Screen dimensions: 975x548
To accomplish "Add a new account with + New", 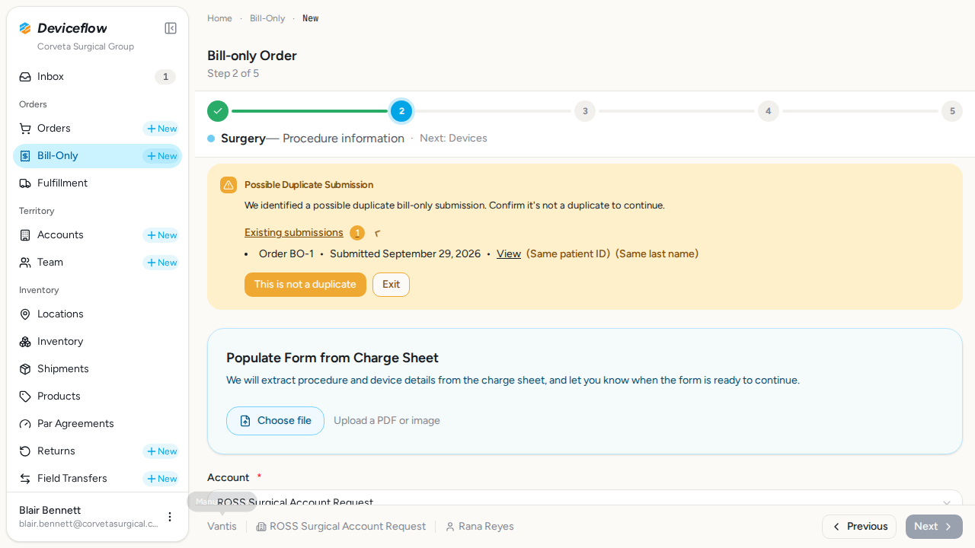I will coord(161,235).
